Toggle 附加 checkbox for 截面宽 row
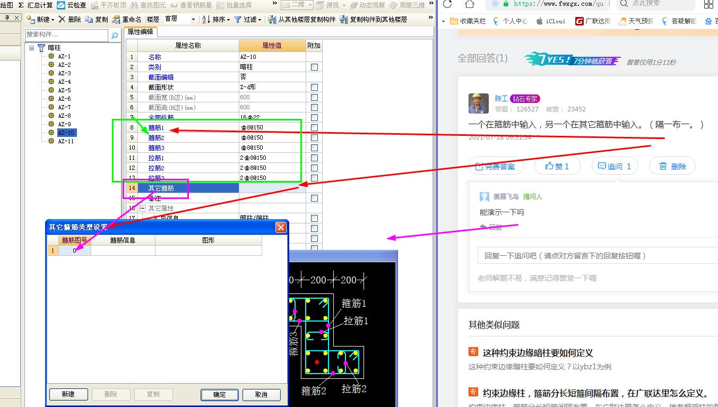Viewport: 718px width, 407px height. tap(314, 98)
